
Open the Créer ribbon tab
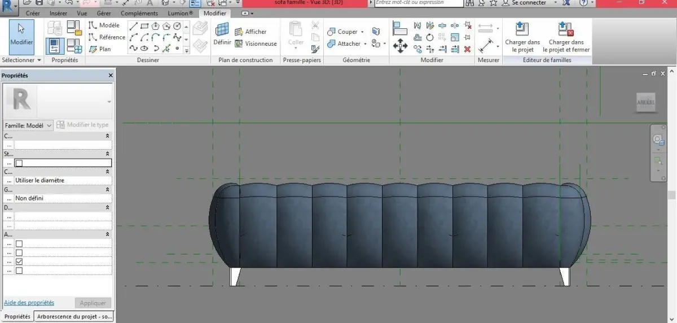click(x=33, y=13)
